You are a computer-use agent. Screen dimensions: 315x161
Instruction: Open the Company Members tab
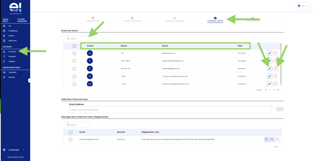174,19
